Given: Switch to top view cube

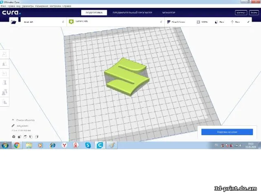Looking at the screenshot, I should [x=25, y=137].
